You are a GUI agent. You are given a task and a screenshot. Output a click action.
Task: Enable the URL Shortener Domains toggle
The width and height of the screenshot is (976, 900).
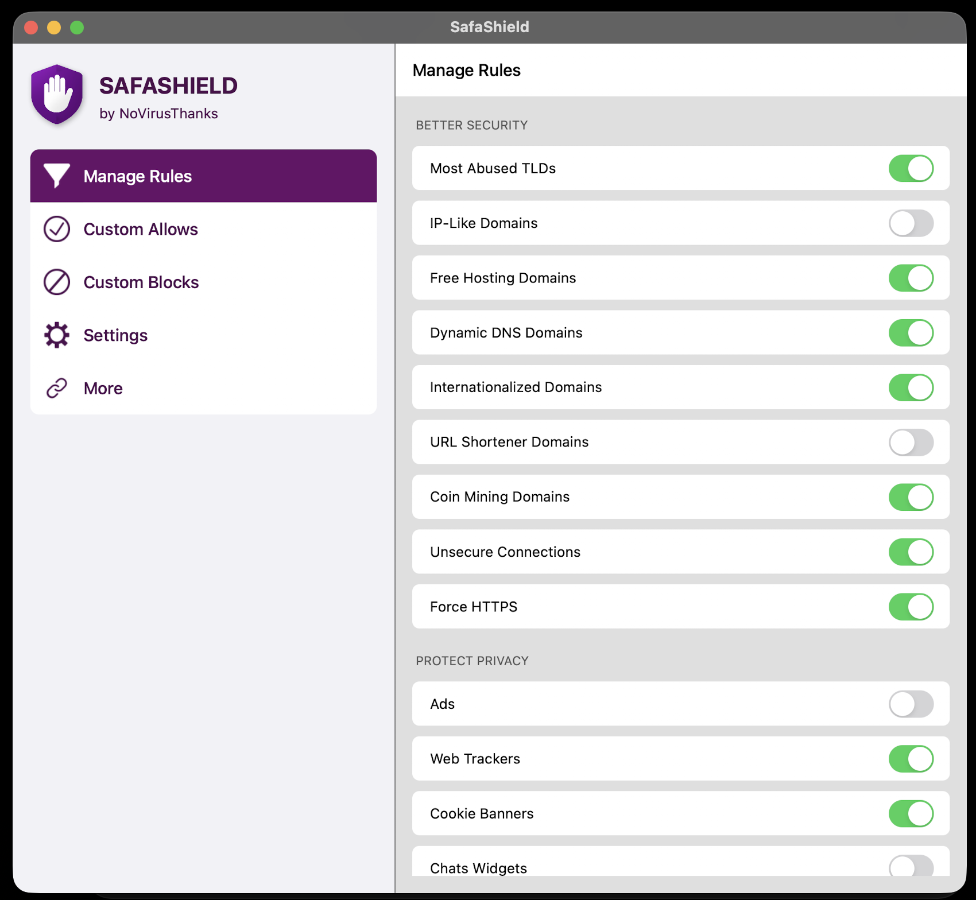click(911, 442)
